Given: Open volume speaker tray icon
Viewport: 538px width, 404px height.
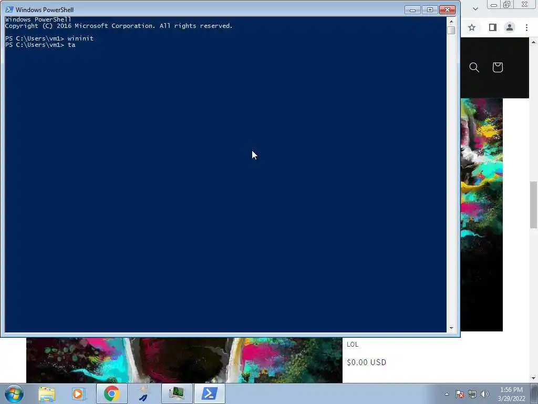Looking at the screenshot, I should tap(485, 394).
